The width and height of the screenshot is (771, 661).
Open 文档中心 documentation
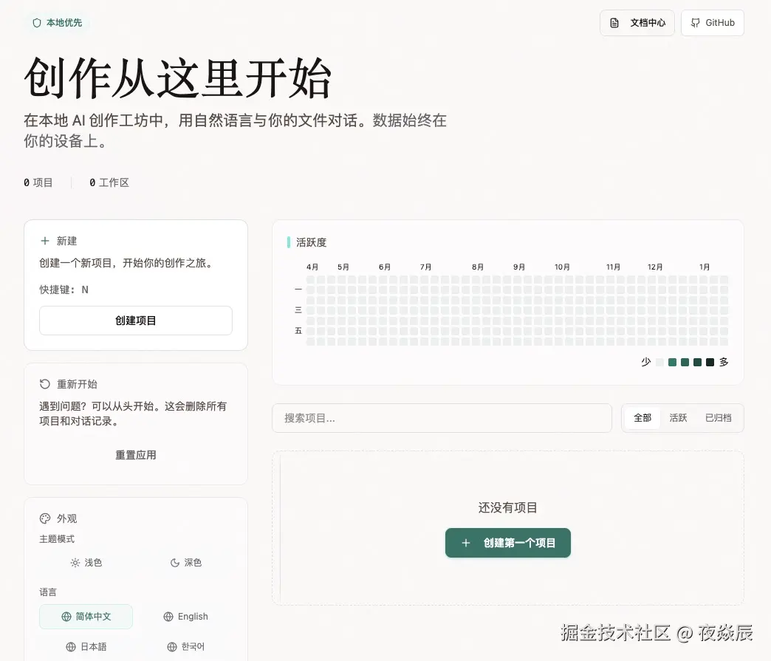click(637, 23)
